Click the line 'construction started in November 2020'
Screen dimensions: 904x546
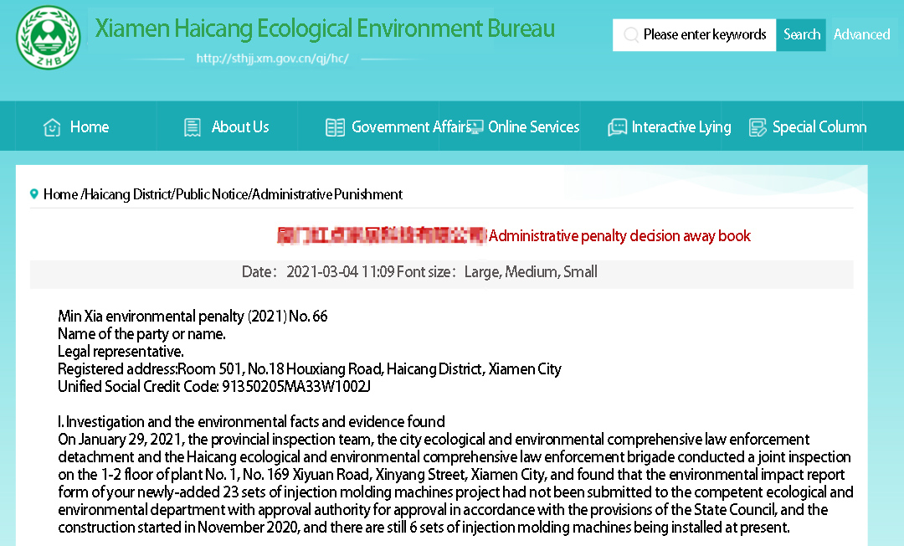pyautogui.click(x=424, y=527)
